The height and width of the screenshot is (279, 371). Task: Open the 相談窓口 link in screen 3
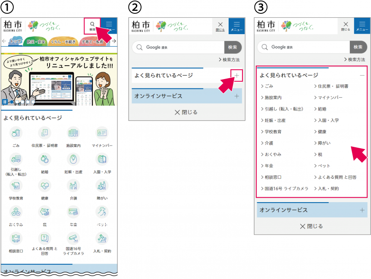pos(271,177)
